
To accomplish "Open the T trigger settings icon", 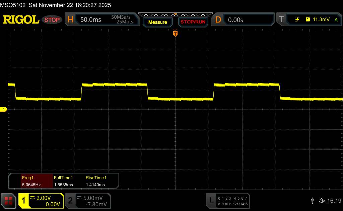I will click(281, 20).
